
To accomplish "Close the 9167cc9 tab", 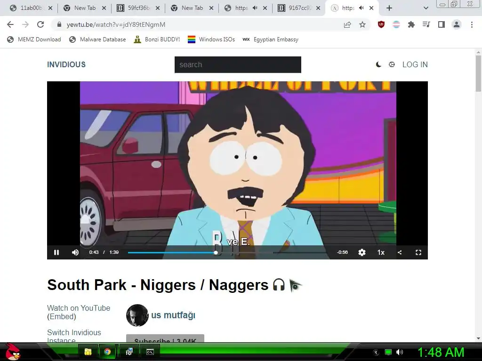I will point(319,8).
